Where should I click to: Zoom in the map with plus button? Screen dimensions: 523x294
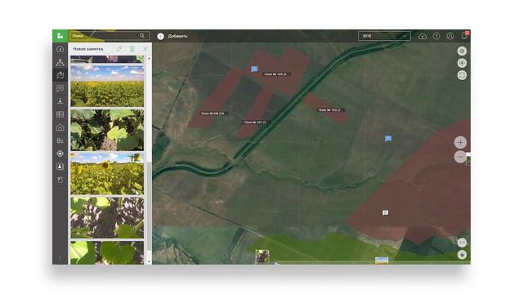pyautogui.click(x=460, y=142)
